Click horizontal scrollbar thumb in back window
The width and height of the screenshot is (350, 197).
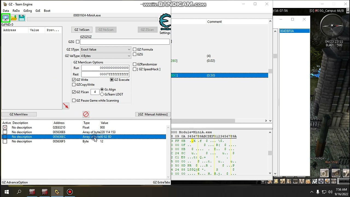(x=203, y=121)
